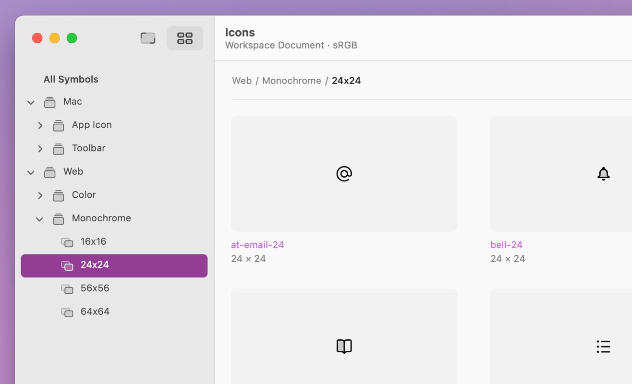632x384 pixels.
Task: Open the at-email-24 name link
Action: tap(257, 245)
